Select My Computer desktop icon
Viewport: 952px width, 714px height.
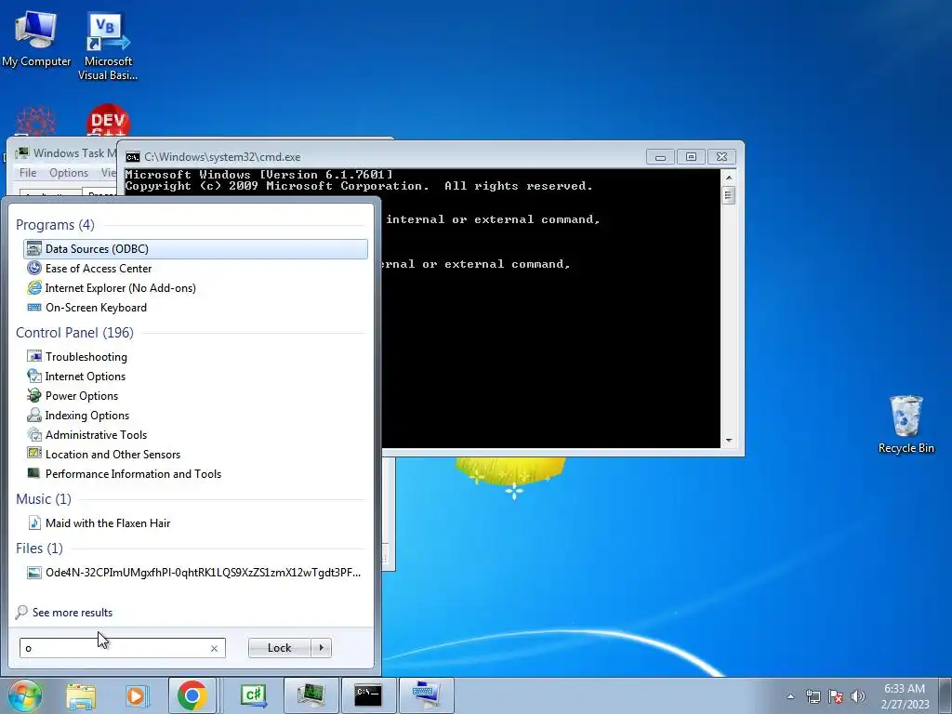coord(36,38)
